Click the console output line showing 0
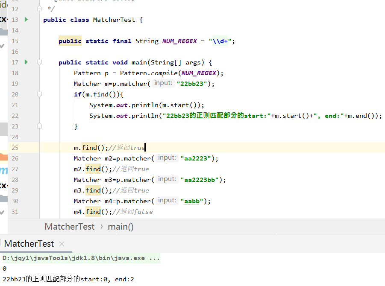 [4, 268]
